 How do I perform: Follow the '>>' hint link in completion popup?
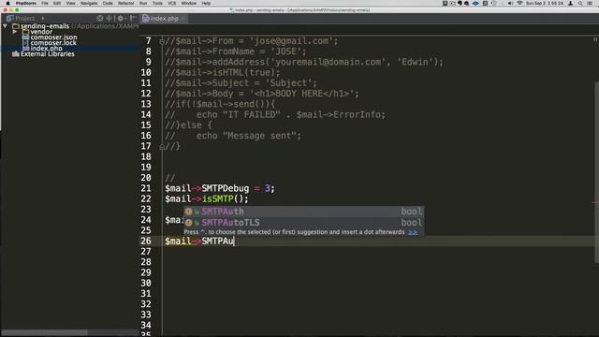413,232
